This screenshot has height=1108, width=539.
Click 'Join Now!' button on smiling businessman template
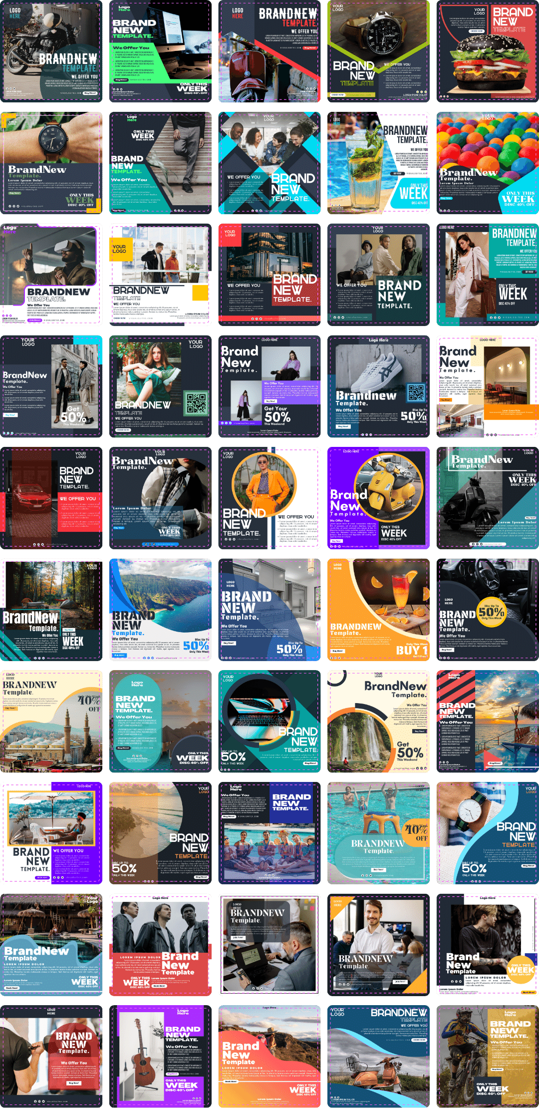tap(400, 981)
